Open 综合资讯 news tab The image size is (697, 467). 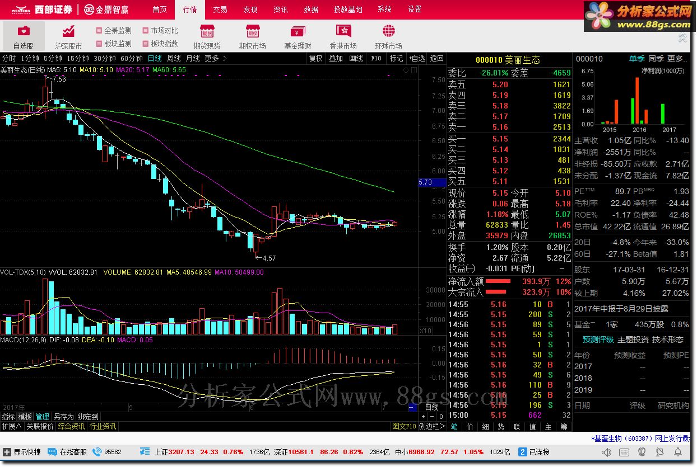pyautogui.click(x=71, y=426)
